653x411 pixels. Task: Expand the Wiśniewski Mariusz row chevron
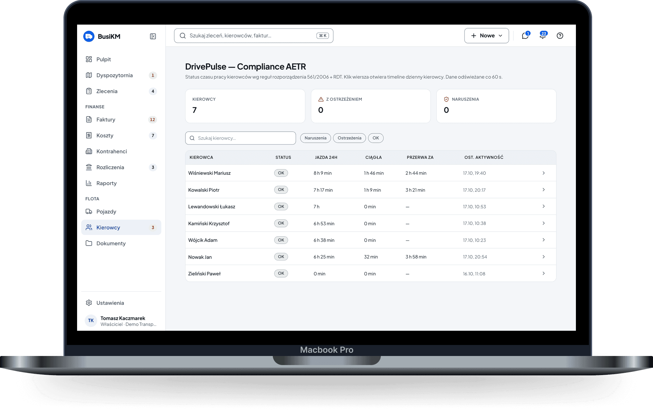544,173
